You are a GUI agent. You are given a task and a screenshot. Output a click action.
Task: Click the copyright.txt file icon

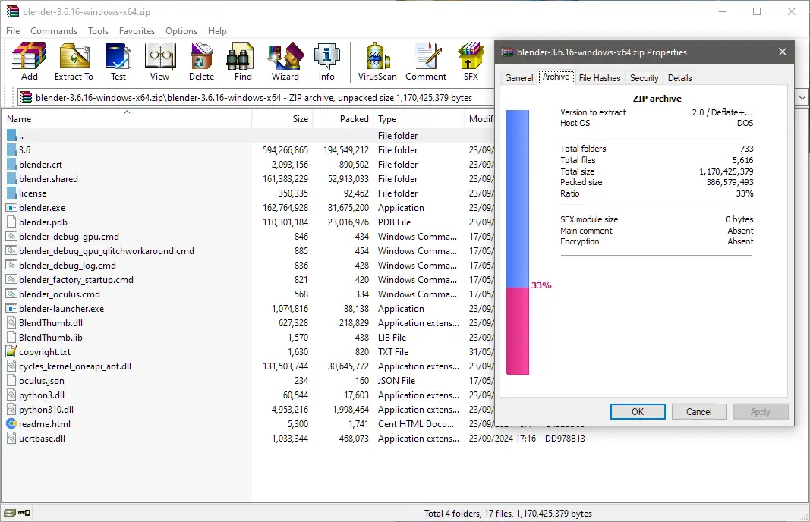11,351
